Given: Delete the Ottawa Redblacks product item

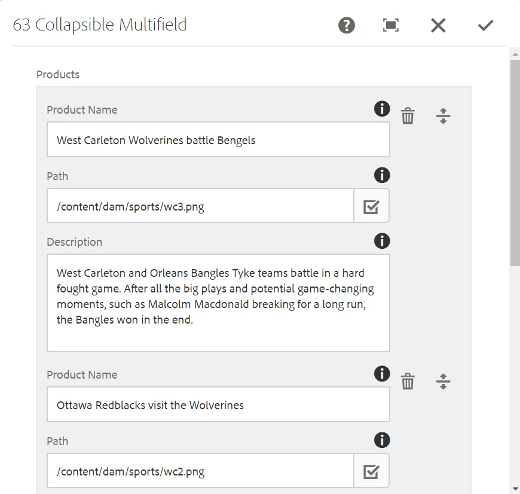Looking at the screenshot, I should click(x=408, y=381).
